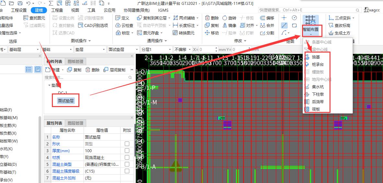This screenshot has width=383, height=183.
Task: Toggle the list view icon in left panel
Action: 29,69
